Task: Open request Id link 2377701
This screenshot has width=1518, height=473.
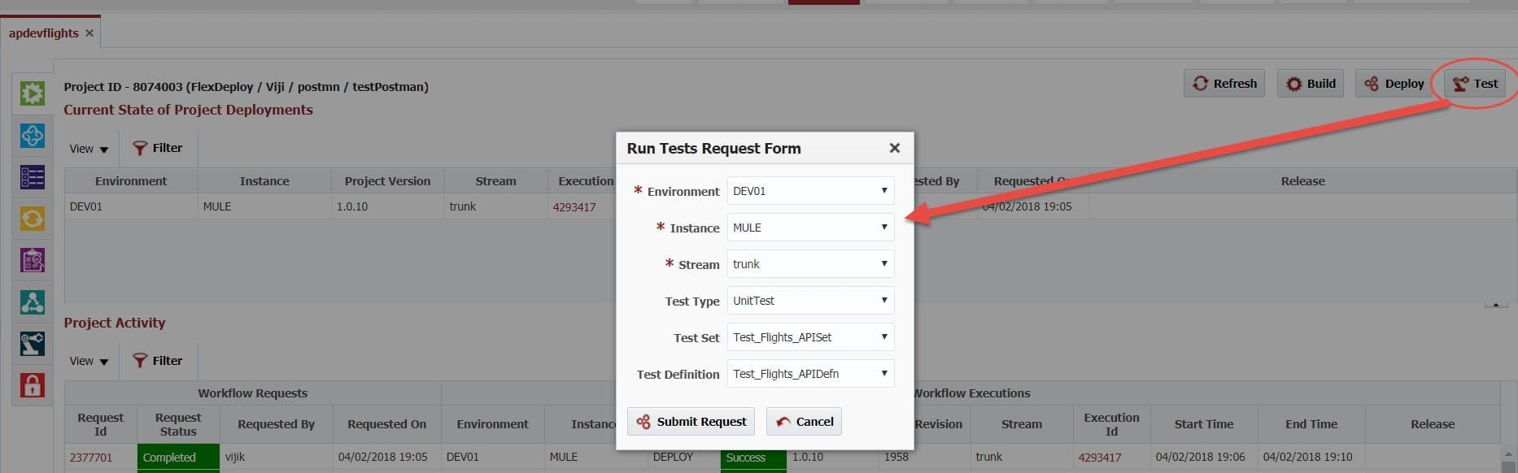Action: [x=91, y=458]
